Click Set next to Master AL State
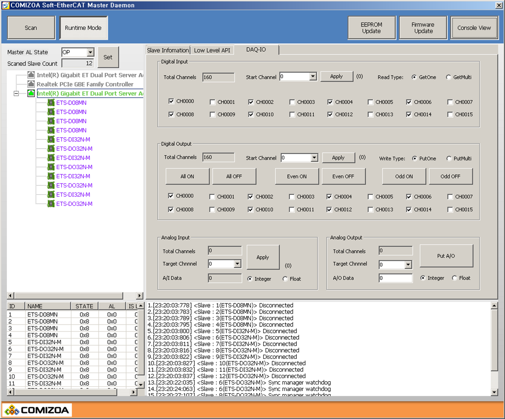The image size is (505, 419). (x=108, y=57)
